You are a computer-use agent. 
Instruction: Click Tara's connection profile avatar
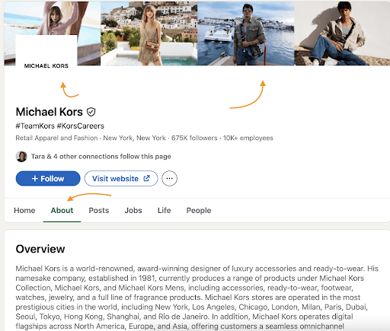pyautogui.click(x=21, y=157)
